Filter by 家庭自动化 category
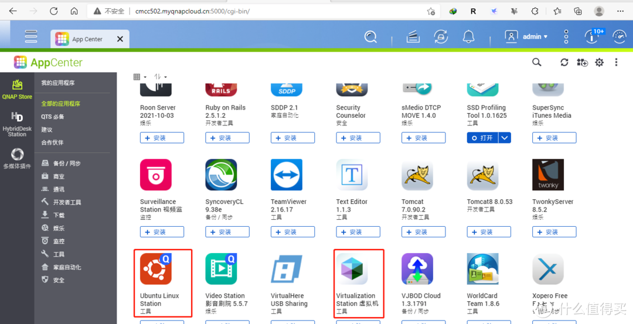 pyautogui.click(x=62, y=267)
